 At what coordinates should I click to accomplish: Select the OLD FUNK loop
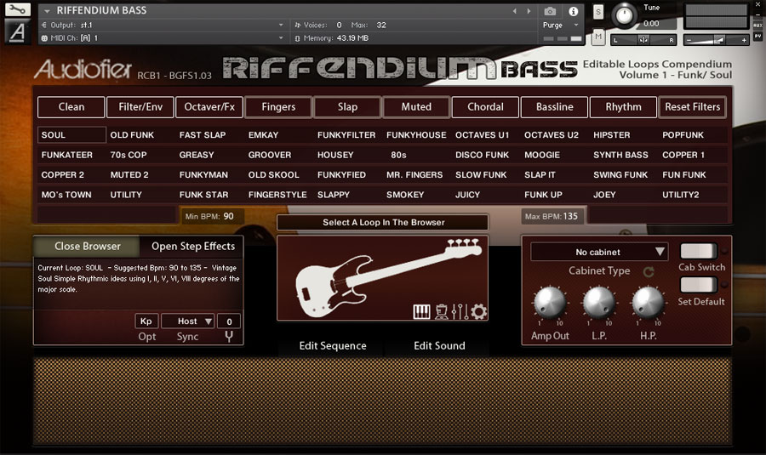(x=132, y=134)
